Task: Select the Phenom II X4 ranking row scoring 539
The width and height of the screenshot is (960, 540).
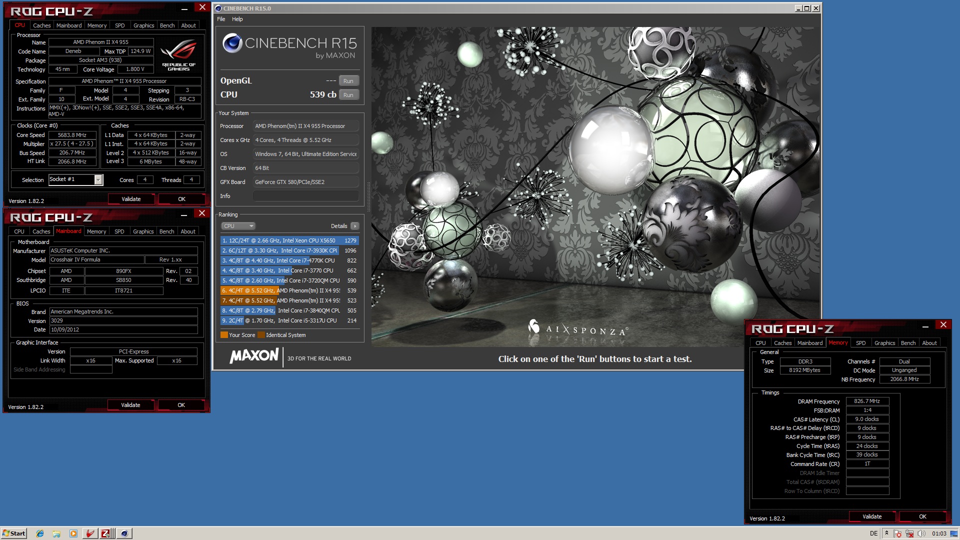Action: point(289,290)
